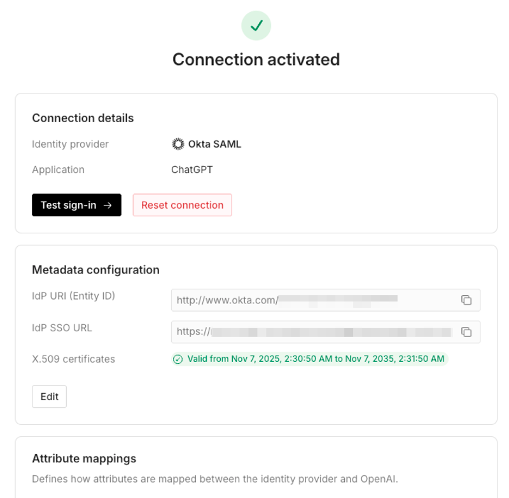Click the X.509 certificate validity badge
This screenshot has height=498, width=509.
click(310, 359)
